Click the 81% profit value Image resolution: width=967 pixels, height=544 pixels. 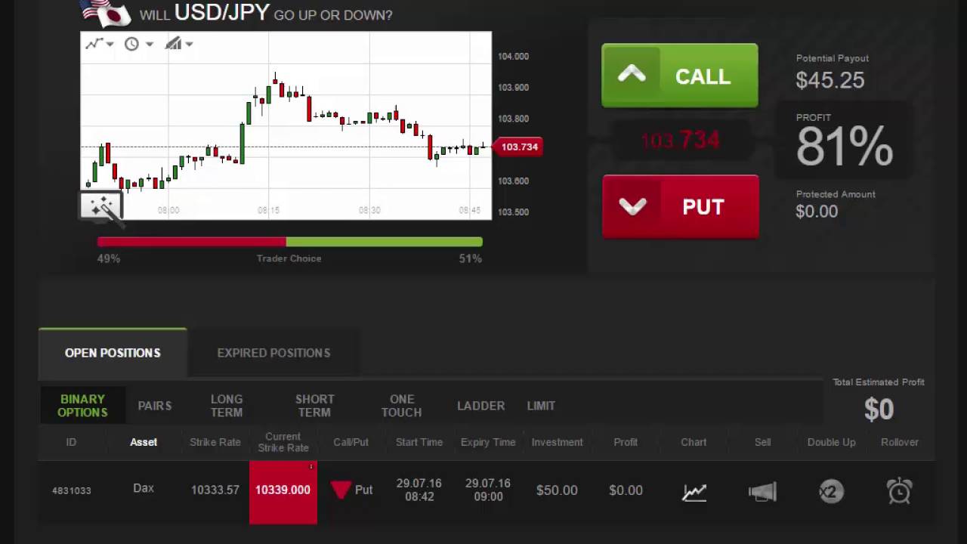point(844,146)
